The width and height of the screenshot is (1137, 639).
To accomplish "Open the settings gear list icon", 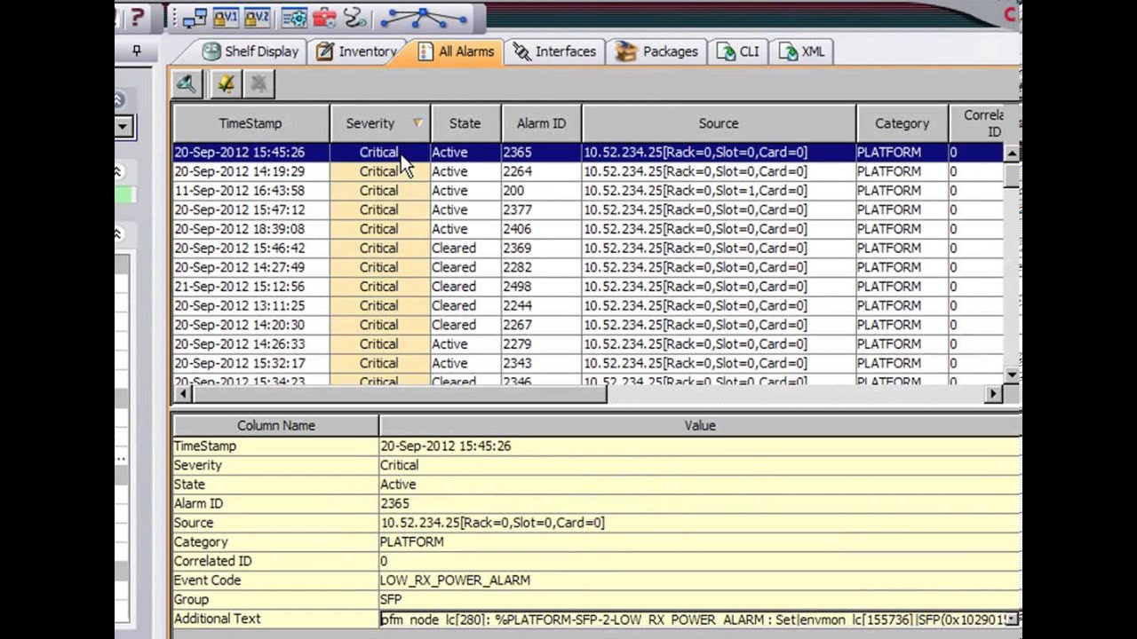I will click(294, 17).
